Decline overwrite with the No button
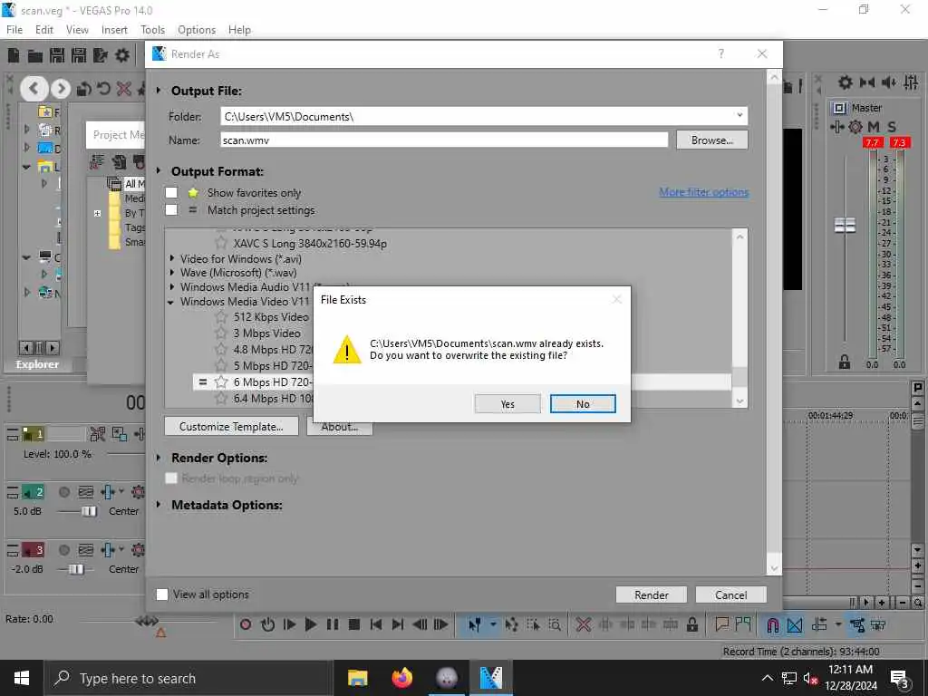Viewport: 928px width, 696px height. 583,403
